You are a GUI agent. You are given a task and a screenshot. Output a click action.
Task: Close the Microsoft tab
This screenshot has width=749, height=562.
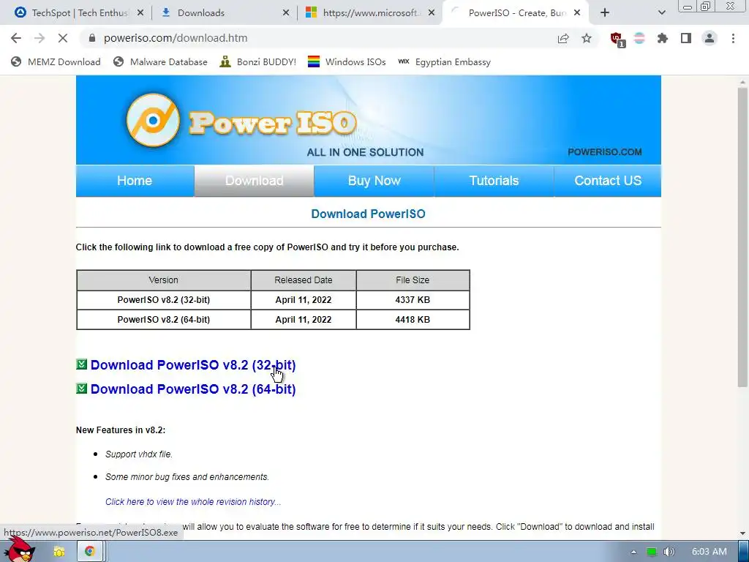(432, 13)
